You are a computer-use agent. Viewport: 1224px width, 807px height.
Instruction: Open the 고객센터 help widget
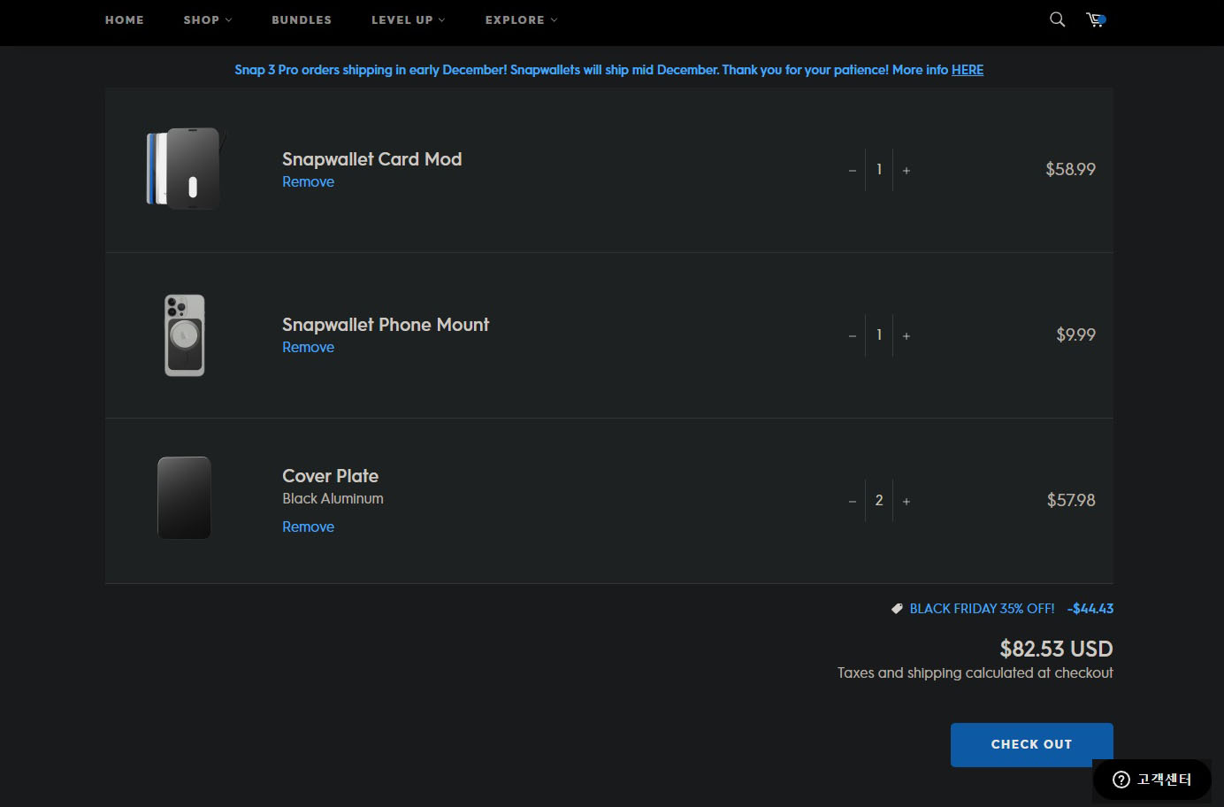(x=1151, y=780)
